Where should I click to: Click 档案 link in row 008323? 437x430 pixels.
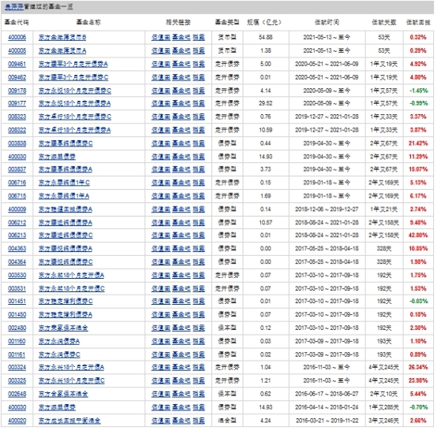click(199, 117)
